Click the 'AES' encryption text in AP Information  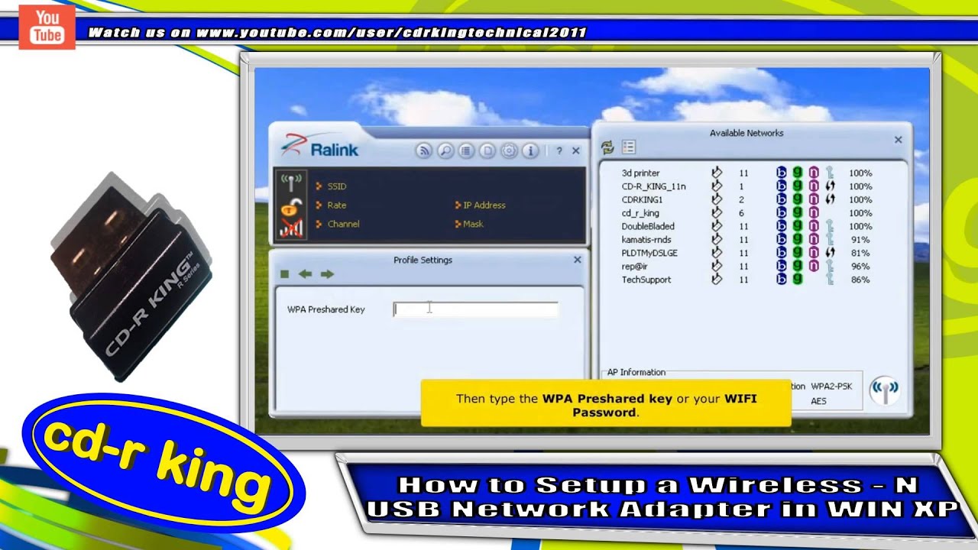tap(818, 401)
